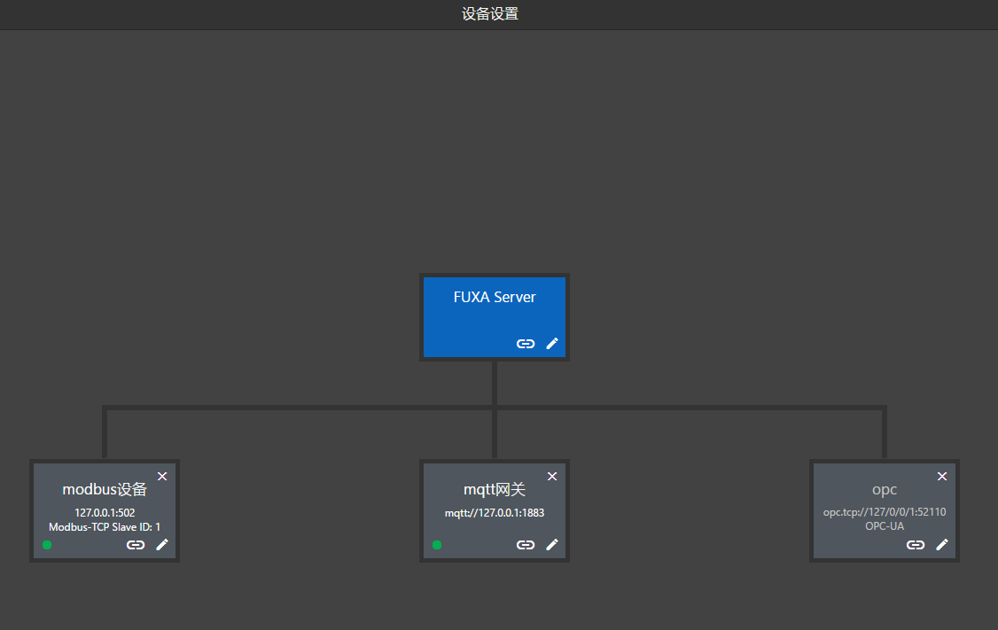This screenshot has width=998, height=630.
Task: Click the opc.tcp://127/0/0/1:52110 address text
Action: pos(884,512)
